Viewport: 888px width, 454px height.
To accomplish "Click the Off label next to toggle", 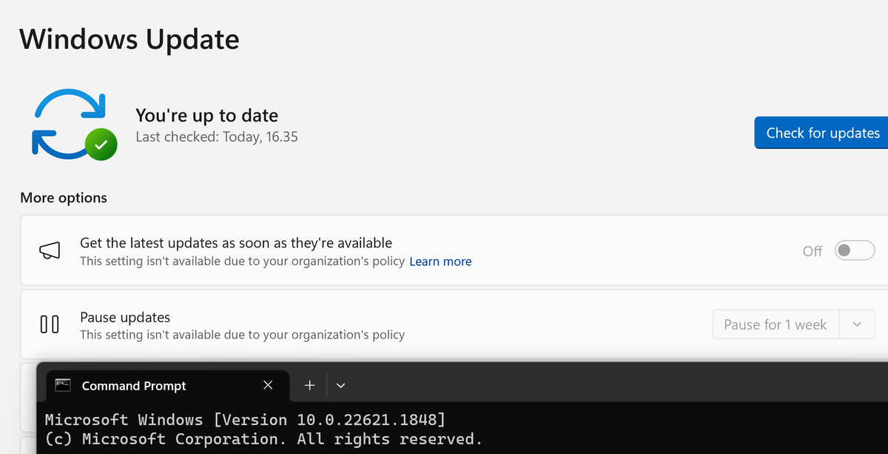I will coord(813,251).
